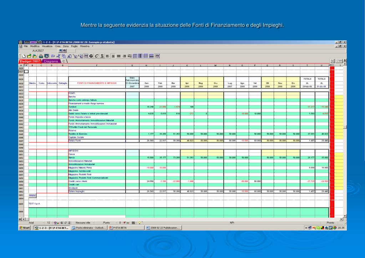Click the lightbulb icon in status bar
Image resolution: width=365 pixels, height=258 pixels.
click(x=140, y=223)
